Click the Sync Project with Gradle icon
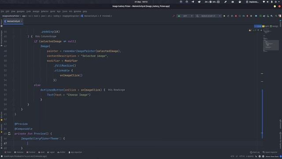 coord(264,16)
